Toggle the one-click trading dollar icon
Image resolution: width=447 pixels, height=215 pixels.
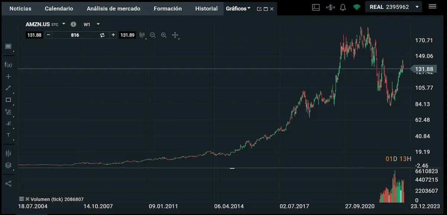coord(330,7)
